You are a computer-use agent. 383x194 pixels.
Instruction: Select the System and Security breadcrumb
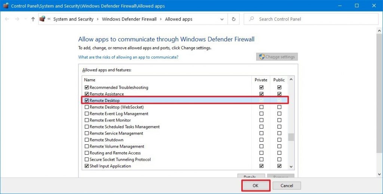73,19
